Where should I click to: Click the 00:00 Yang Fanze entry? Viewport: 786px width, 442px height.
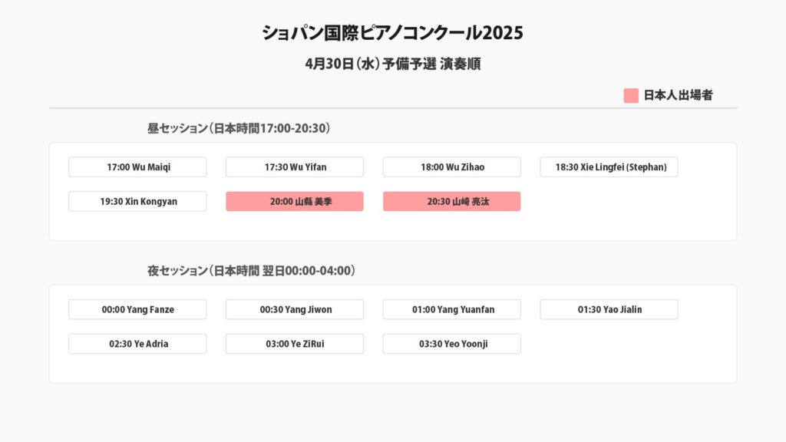137,310
